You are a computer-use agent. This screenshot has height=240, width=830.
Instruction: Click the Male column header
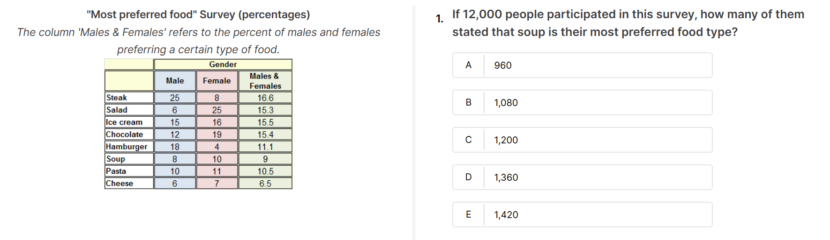click(175, 81)
